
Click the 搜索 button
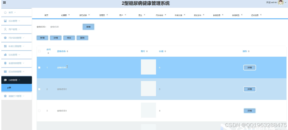point(88,27)
